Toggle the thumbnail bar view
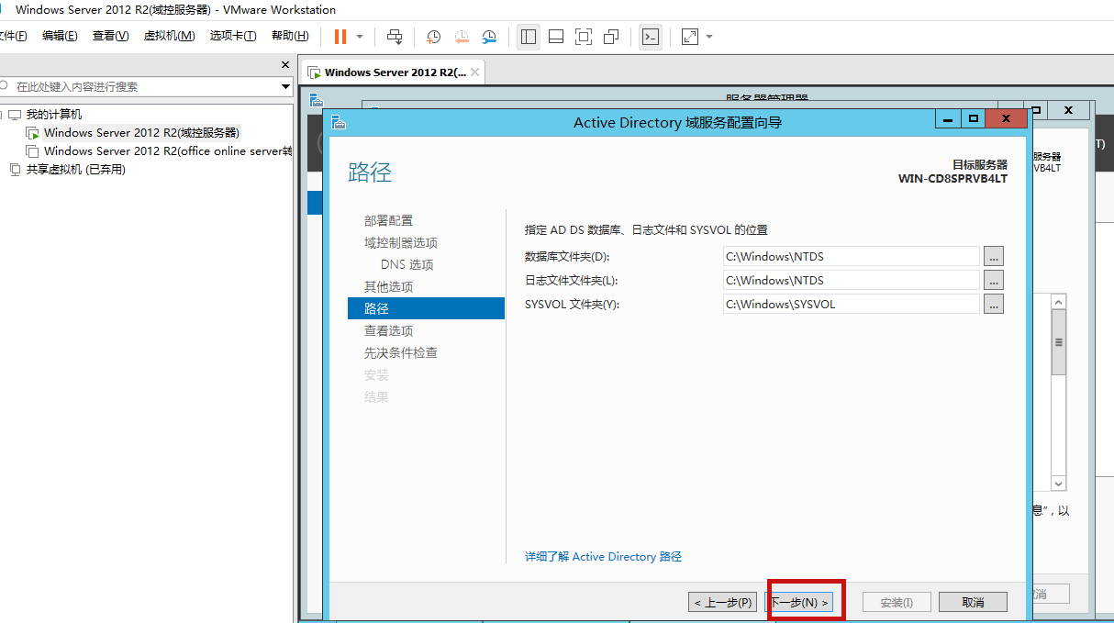Viewport: 1114px width, 623px height. click(x=556, y=37)
